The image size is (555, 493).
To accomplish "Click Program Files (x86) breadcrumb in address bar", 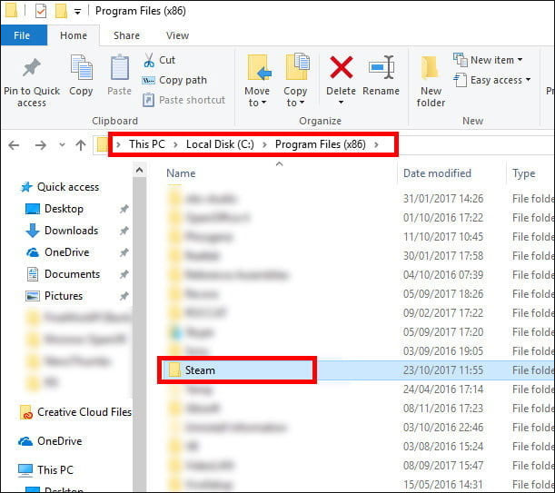I will pos(321,144).
